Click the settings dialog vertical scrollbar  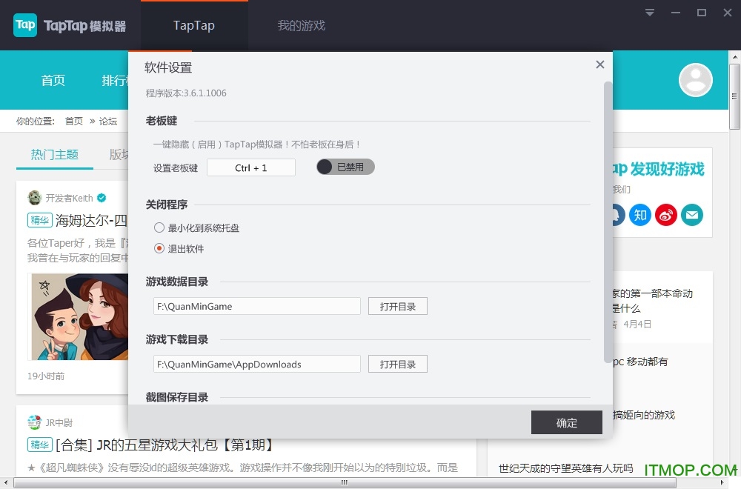coord(608,222)
